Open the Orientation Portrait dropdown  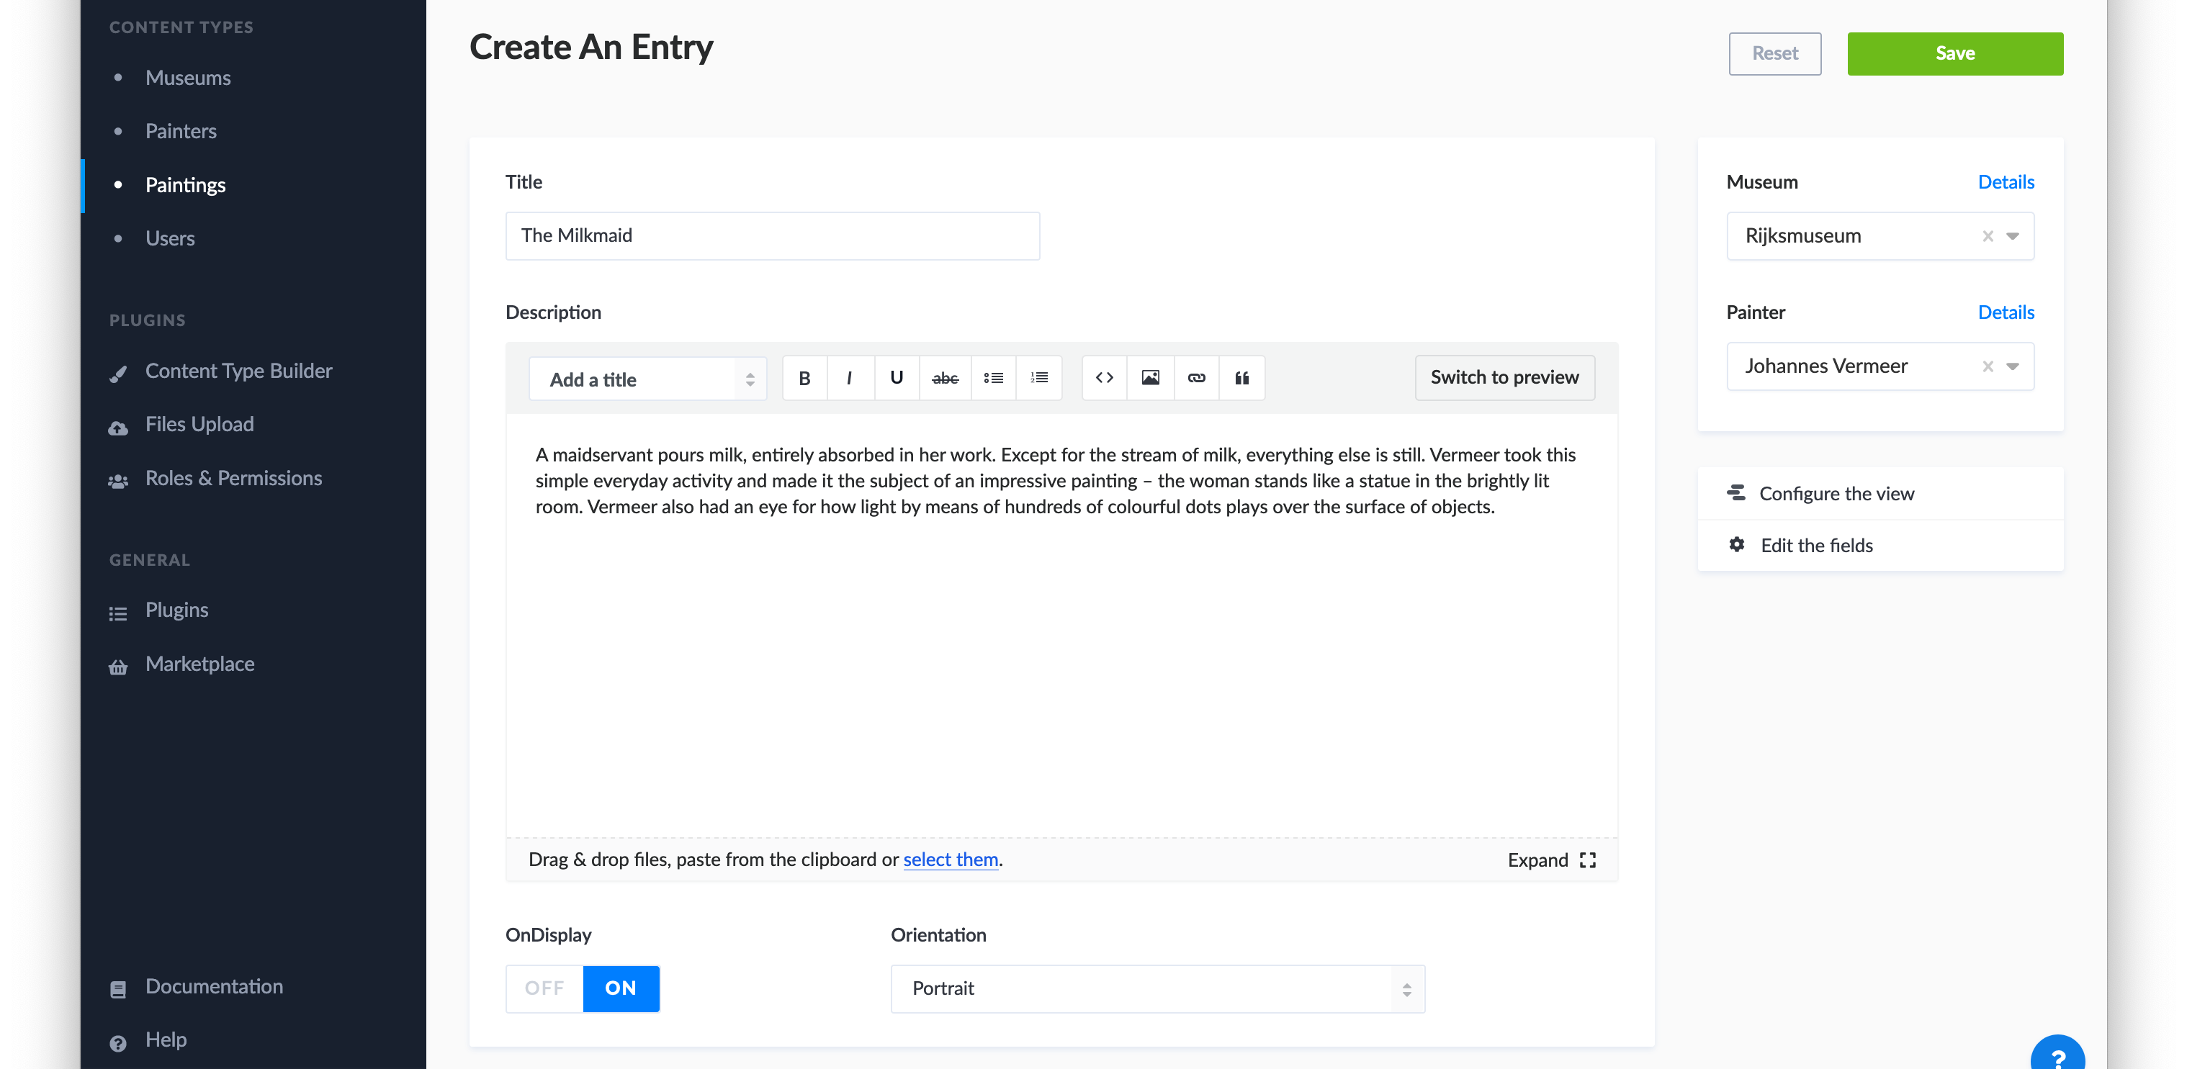pyautogui.click(x=1157, y=988)
